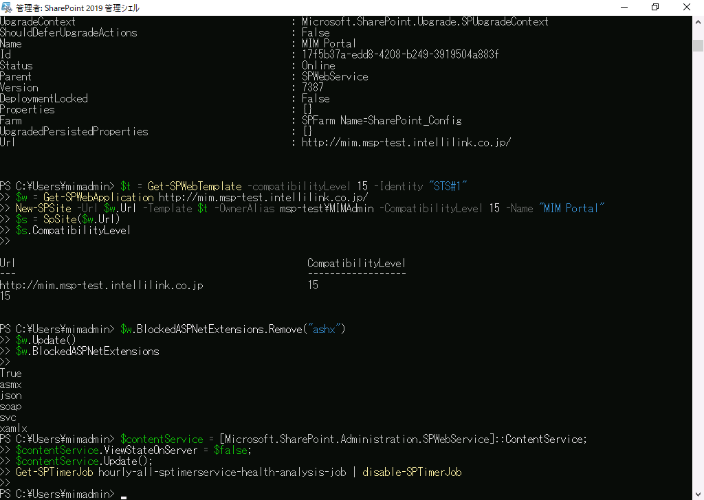Click the "STS#1" string argument

[x=448, y=187]
